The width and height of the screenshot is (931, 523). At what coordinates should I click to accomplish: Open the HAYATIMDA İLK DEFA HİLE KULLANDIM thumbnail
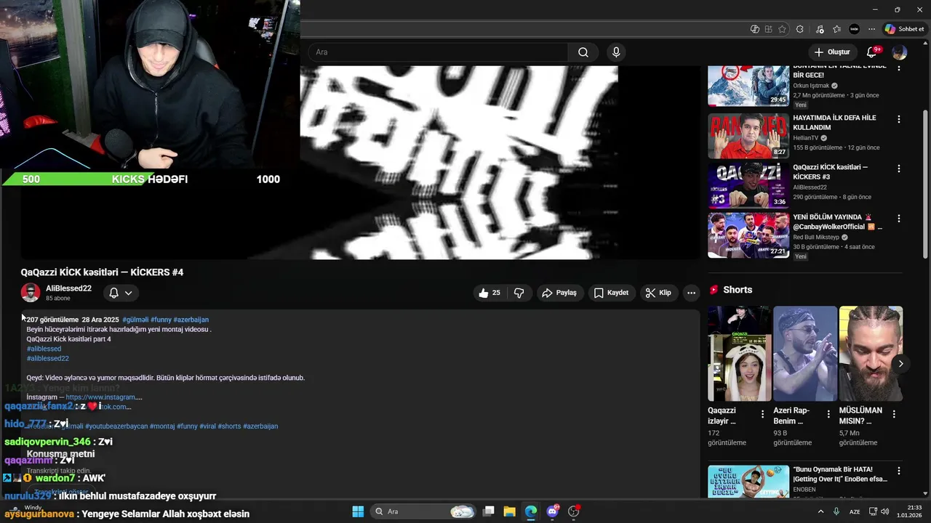748,136
